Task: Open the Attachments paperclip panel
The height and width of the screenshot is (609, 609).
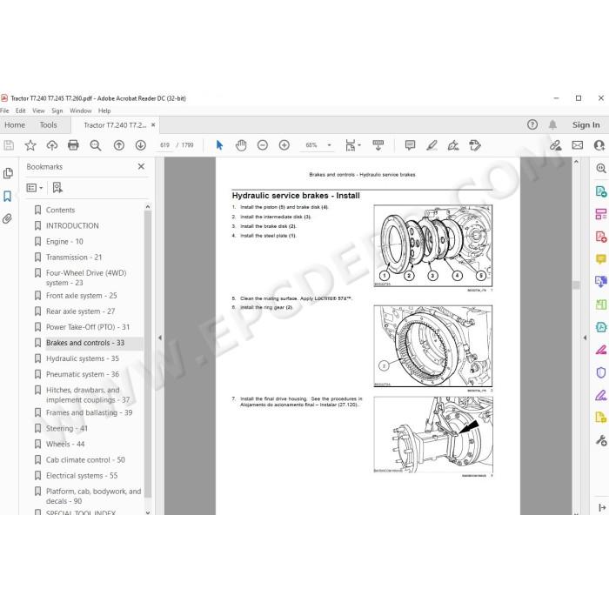Action: pyautogui.click(x=7, y=218)
